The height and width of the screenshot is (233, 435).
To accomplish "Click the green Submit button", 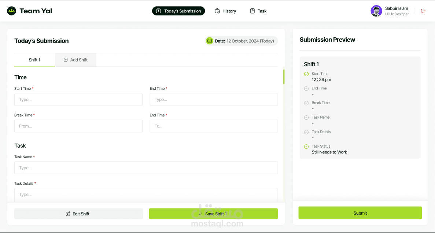I will [x=360, y=213].
